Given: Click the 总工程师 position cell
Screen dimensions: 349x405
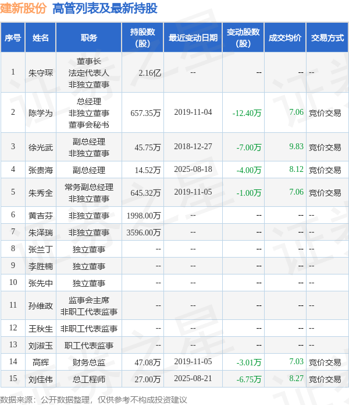Looking at the screenshot, I should 89,379.
